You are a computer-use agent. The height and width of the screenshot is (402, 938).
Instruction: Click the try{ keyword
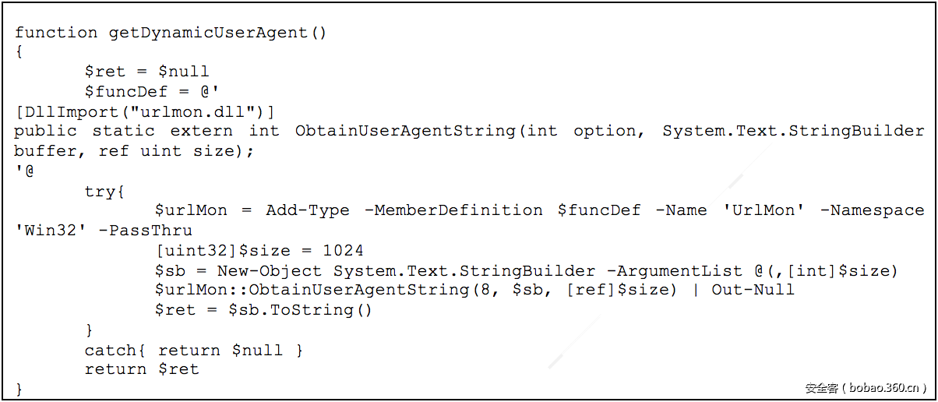(105, 191)
